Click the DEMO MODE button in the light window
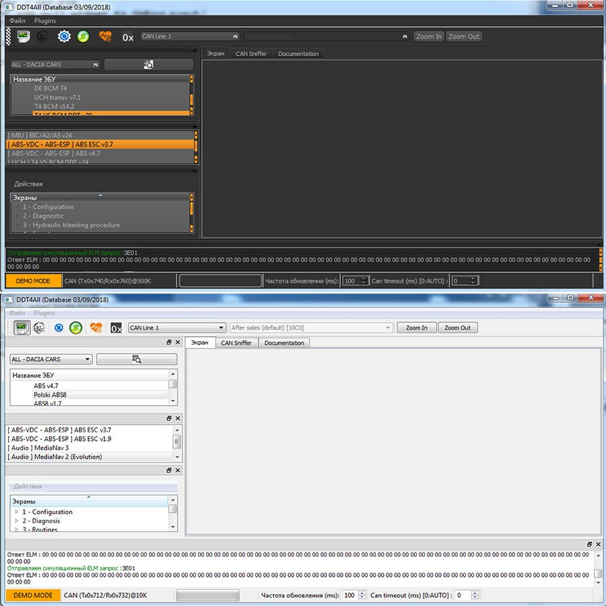Screen dimensions: 606x606 pos(33,595)
